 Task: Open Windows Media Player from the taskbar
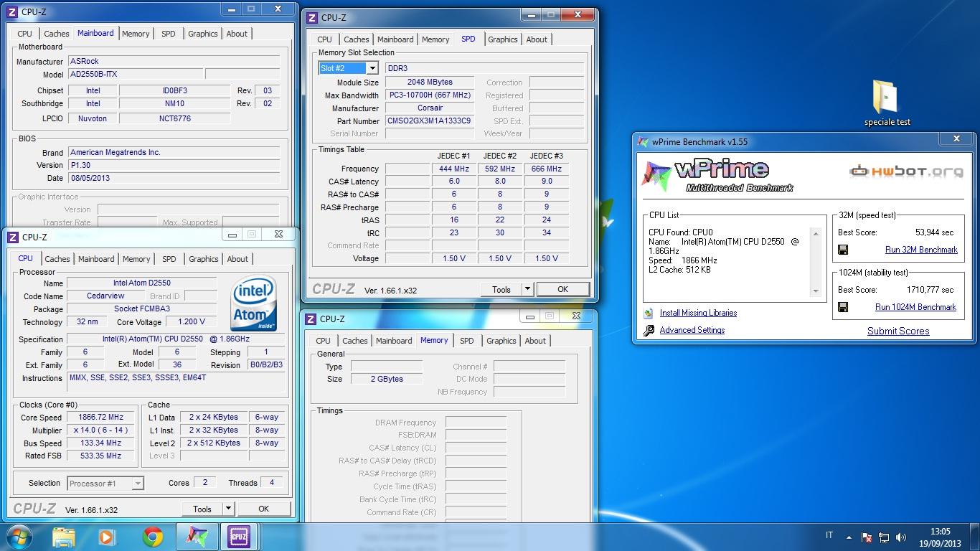point(107,537)
